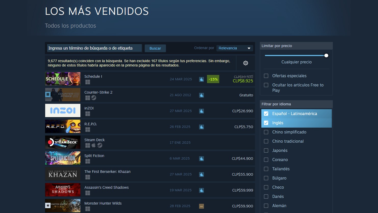Click Buscar button
Image resolution: width=378 pixels, height=213 pixels.
tap(155, 48)
